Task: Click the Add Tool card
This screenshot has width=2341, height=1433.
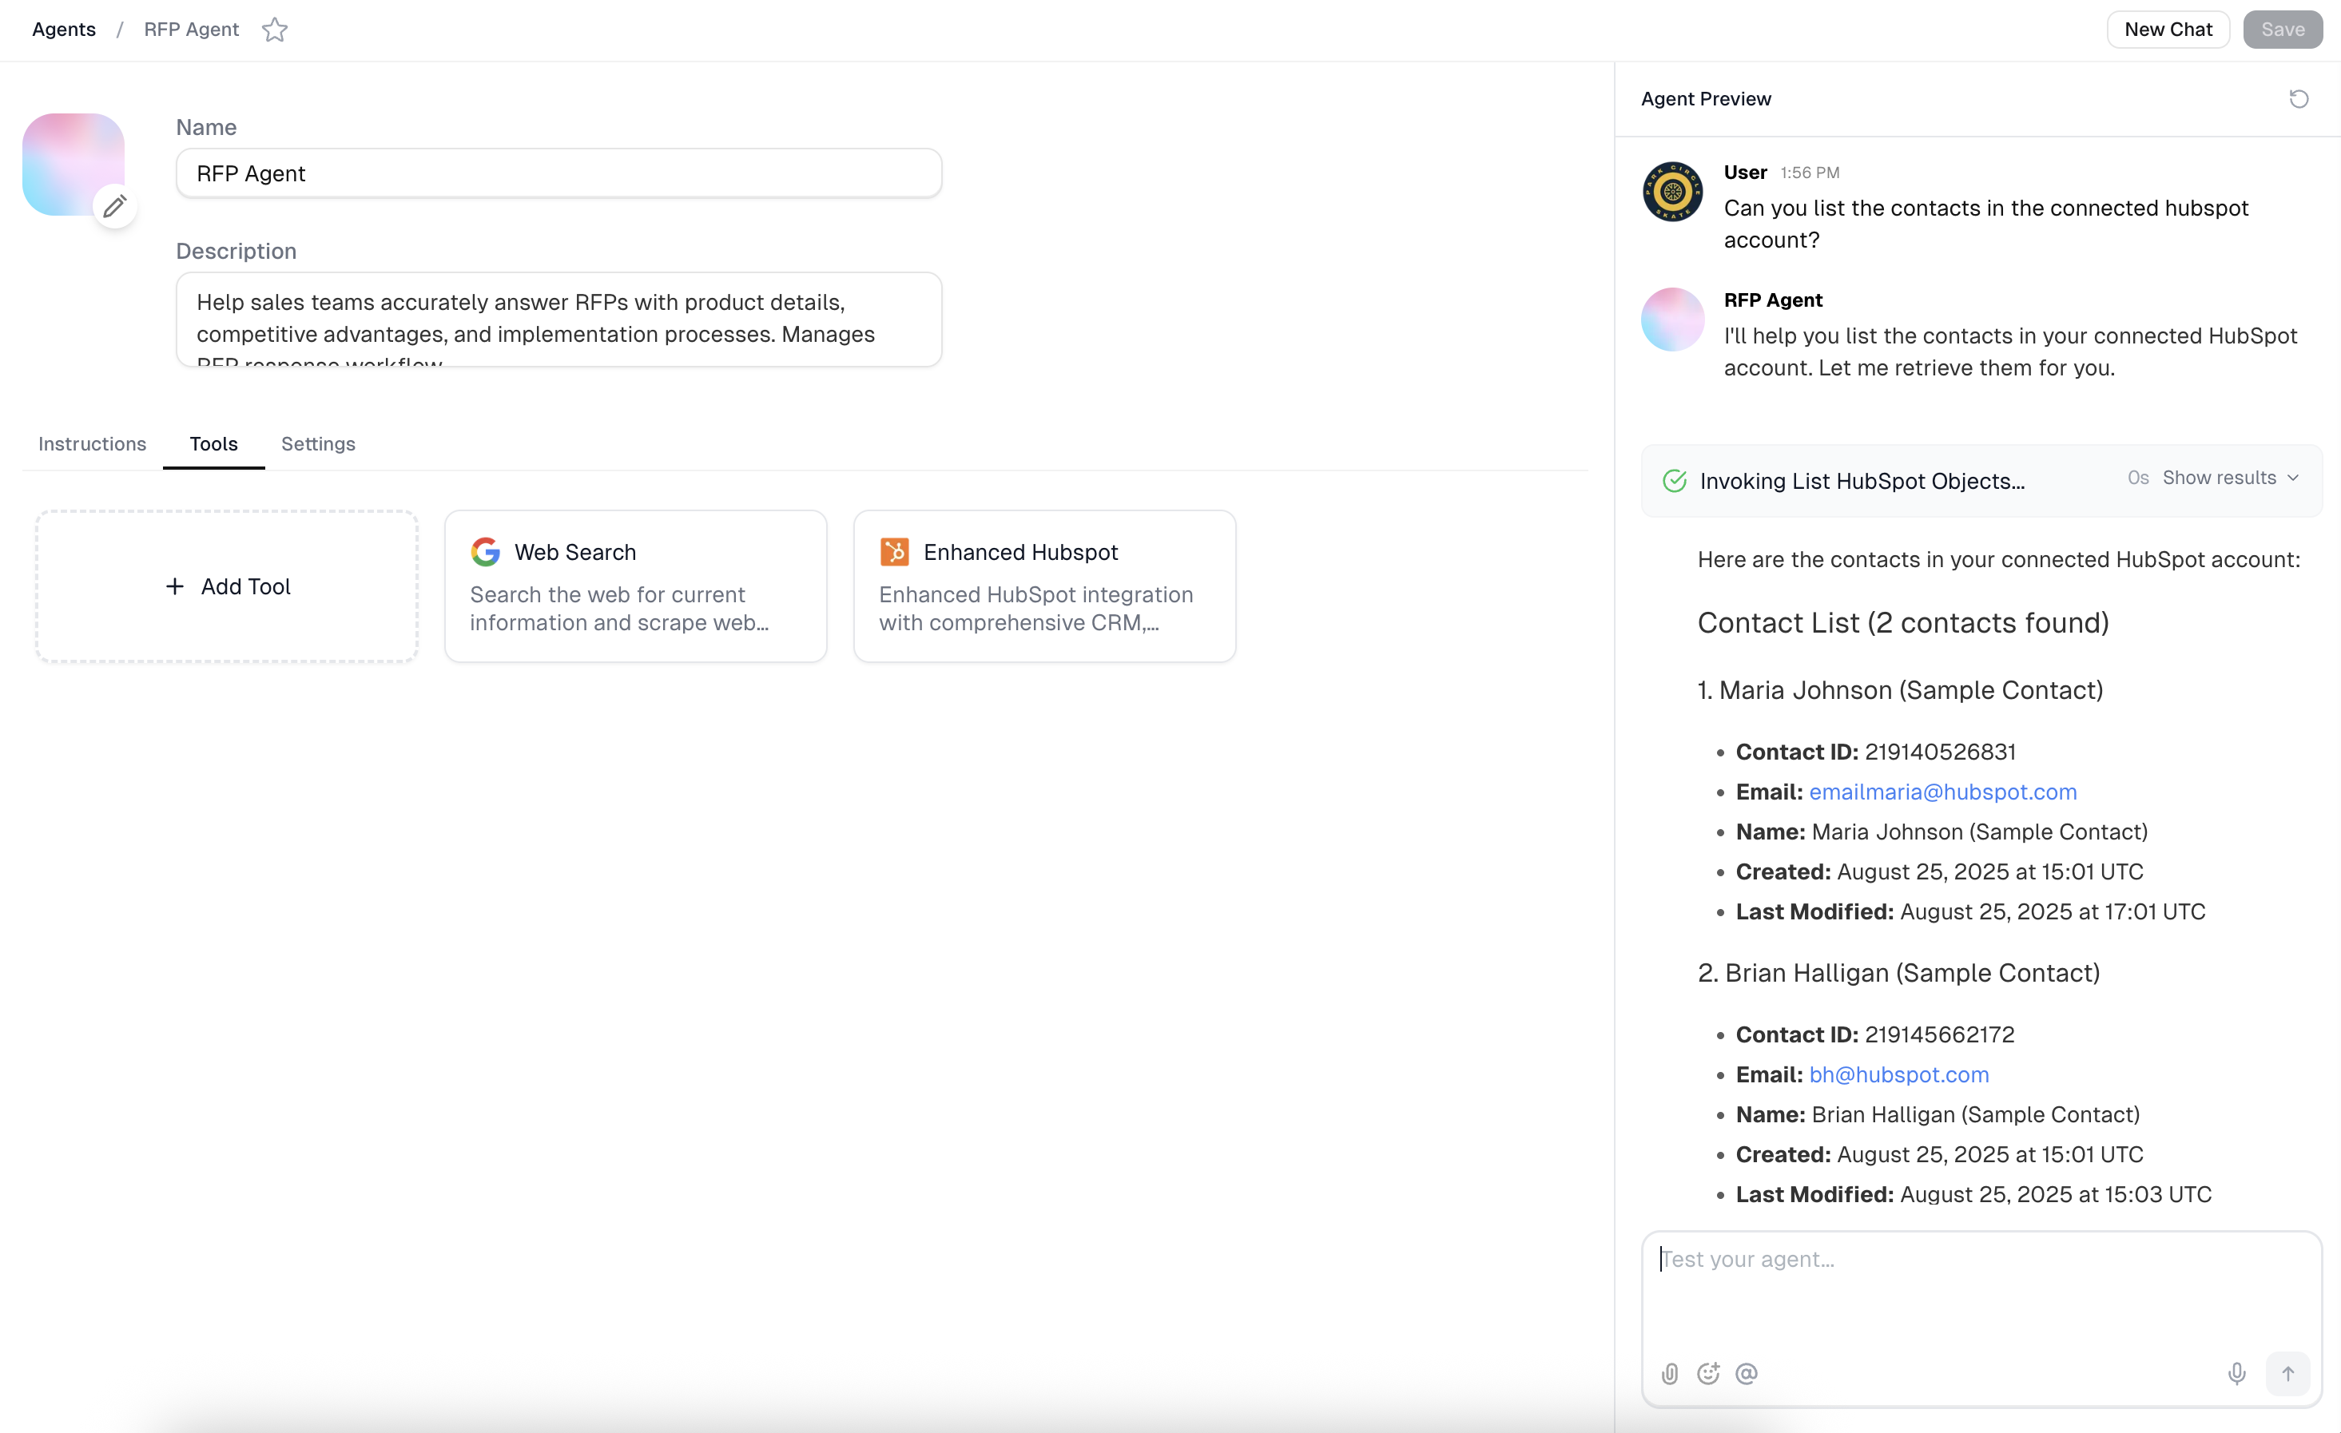Action: pyautogui.click(x=227, y=586)
